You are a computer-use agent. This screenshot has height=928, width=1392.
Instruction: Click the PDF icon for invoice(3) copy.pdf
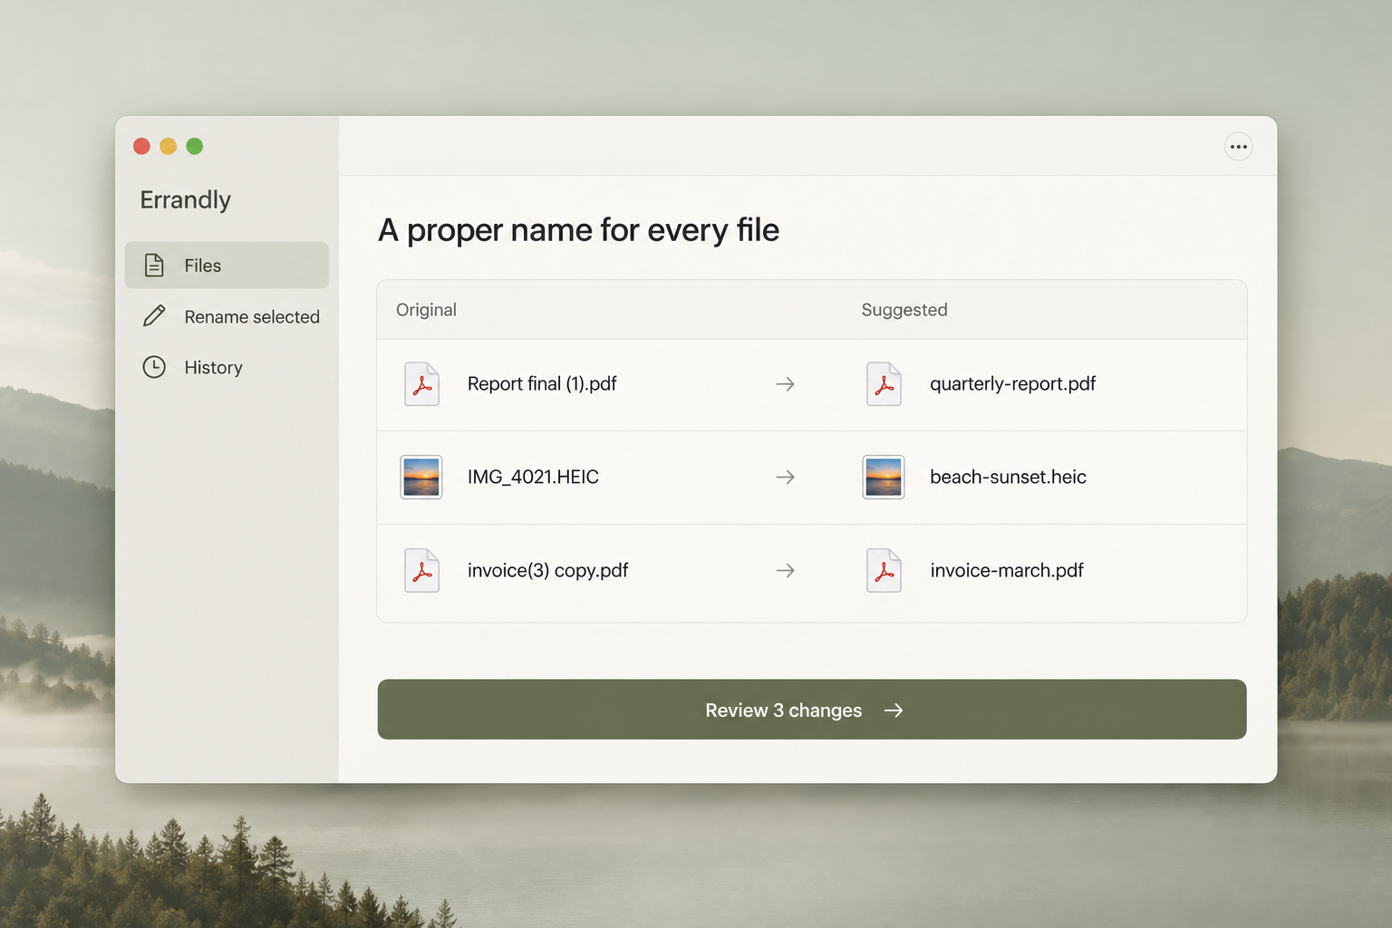pos(421,571)
